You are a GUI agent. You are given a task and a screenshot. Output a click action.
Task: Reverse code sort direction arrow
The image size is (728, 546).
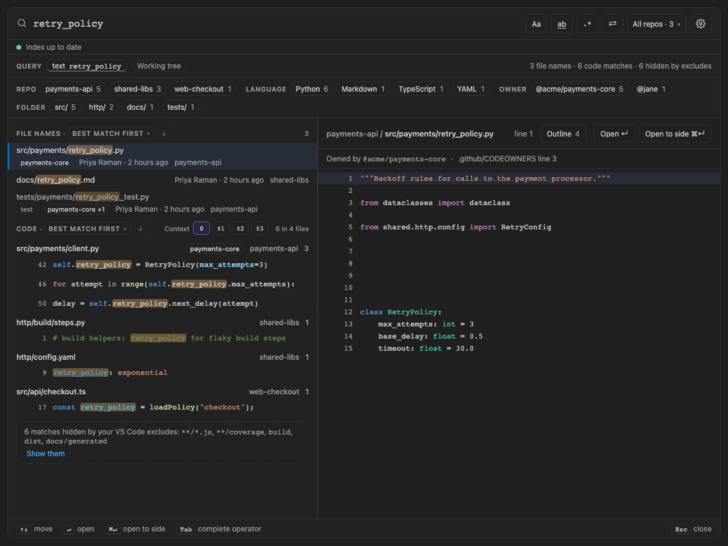[x=140, y=229]
